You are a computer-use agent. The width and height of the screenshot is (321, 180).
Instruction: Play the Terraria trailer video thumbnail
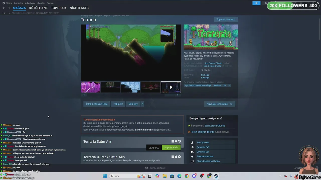171,87
